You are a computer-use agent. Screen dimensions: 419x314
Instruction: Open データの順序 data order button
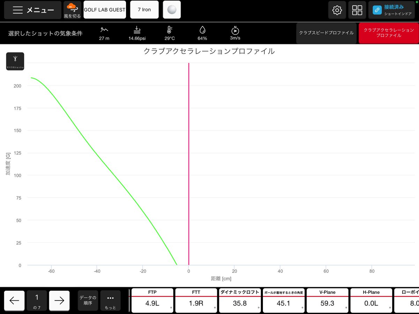point(88,301)
